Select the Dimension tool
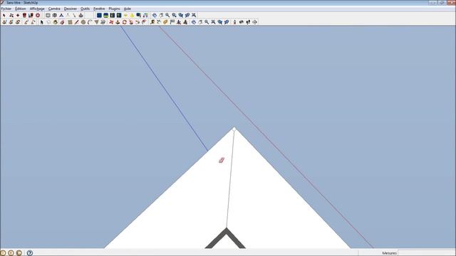 159,22
